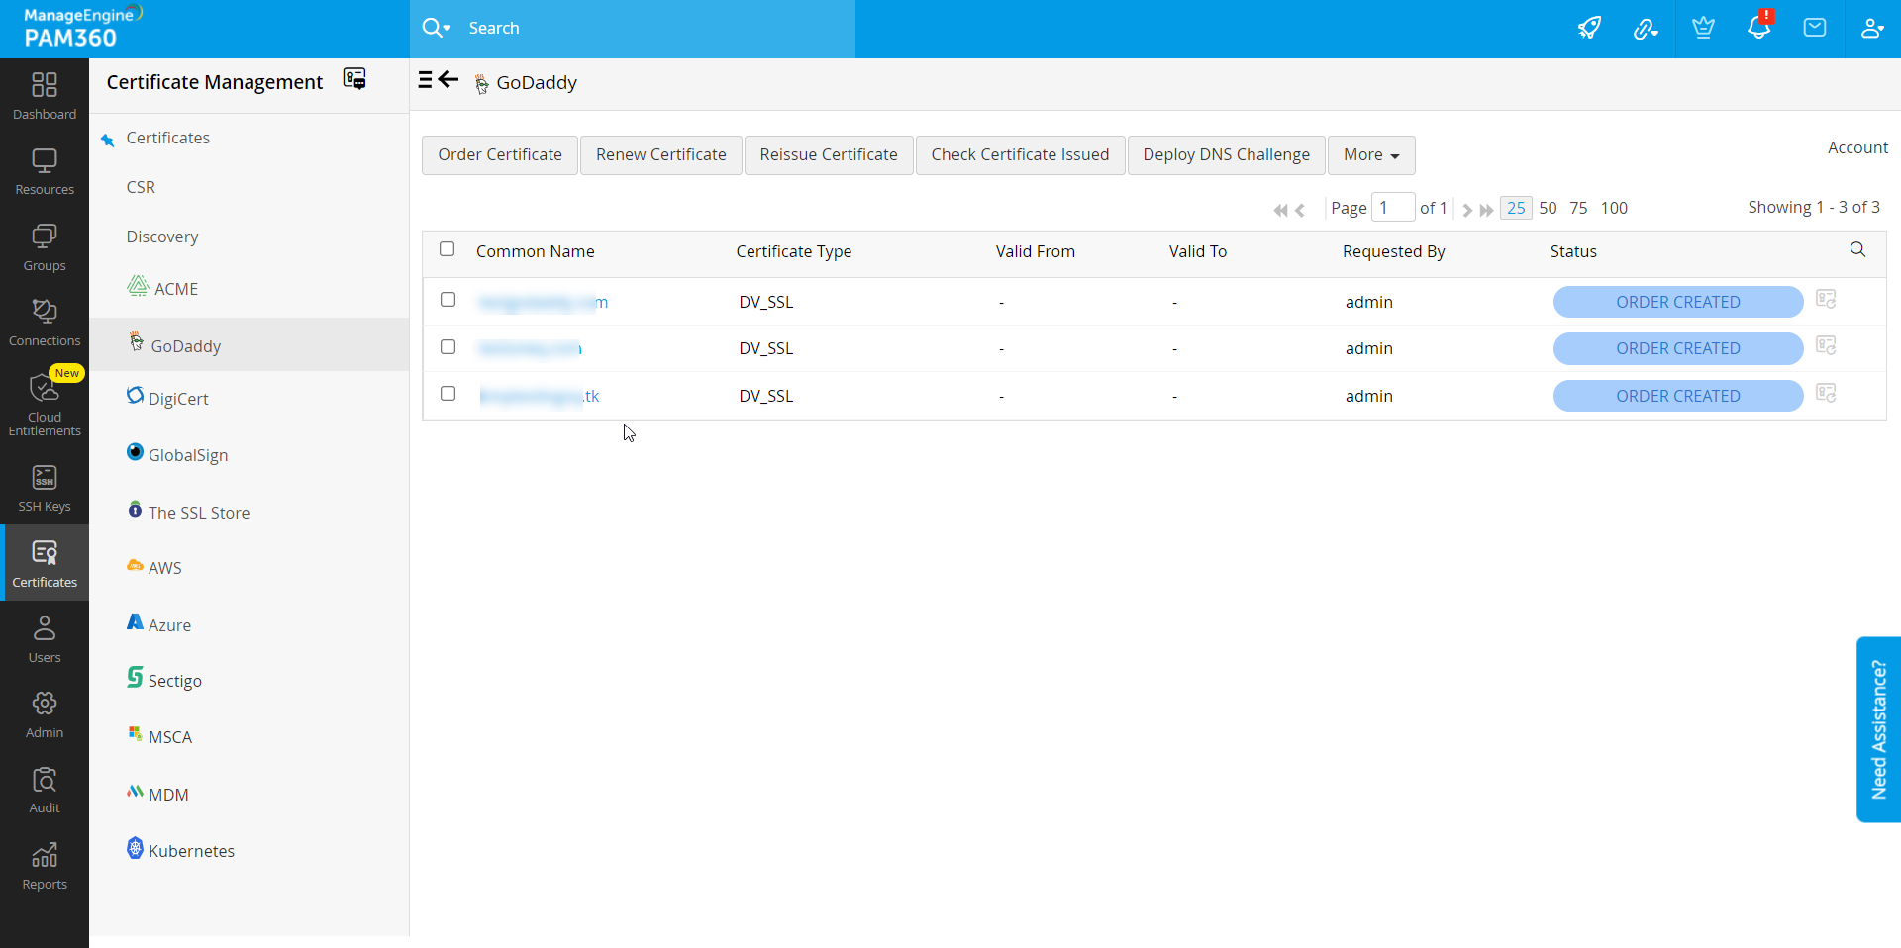Click the Account link

pyautogui.click(x=1857, y=147)
